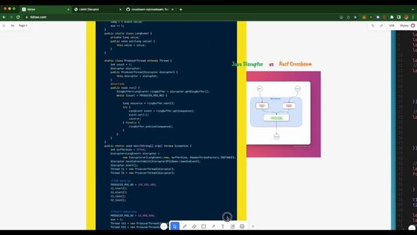The image size is (417, 235).
Task: Click the Java code image on canvas
Action: coord(166,125)
